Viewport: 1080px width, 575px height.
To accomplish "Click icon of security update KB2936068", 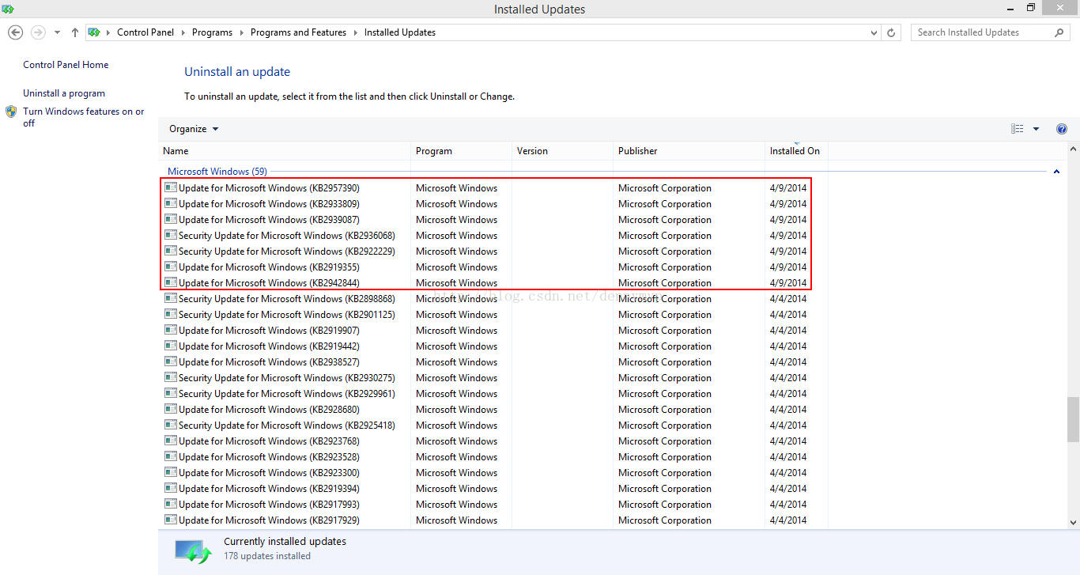I will (x=170, y=235).
